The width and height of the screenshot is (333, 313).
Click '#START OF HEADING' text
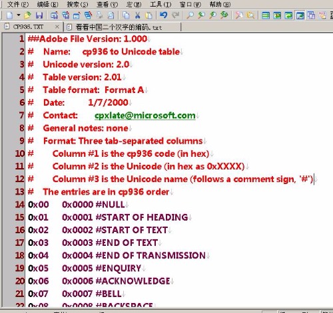pyautogui.click(x=142, y=217)
